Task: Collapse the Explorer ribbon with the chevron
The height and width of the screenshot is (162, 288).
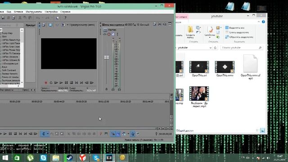Action: 259,22
